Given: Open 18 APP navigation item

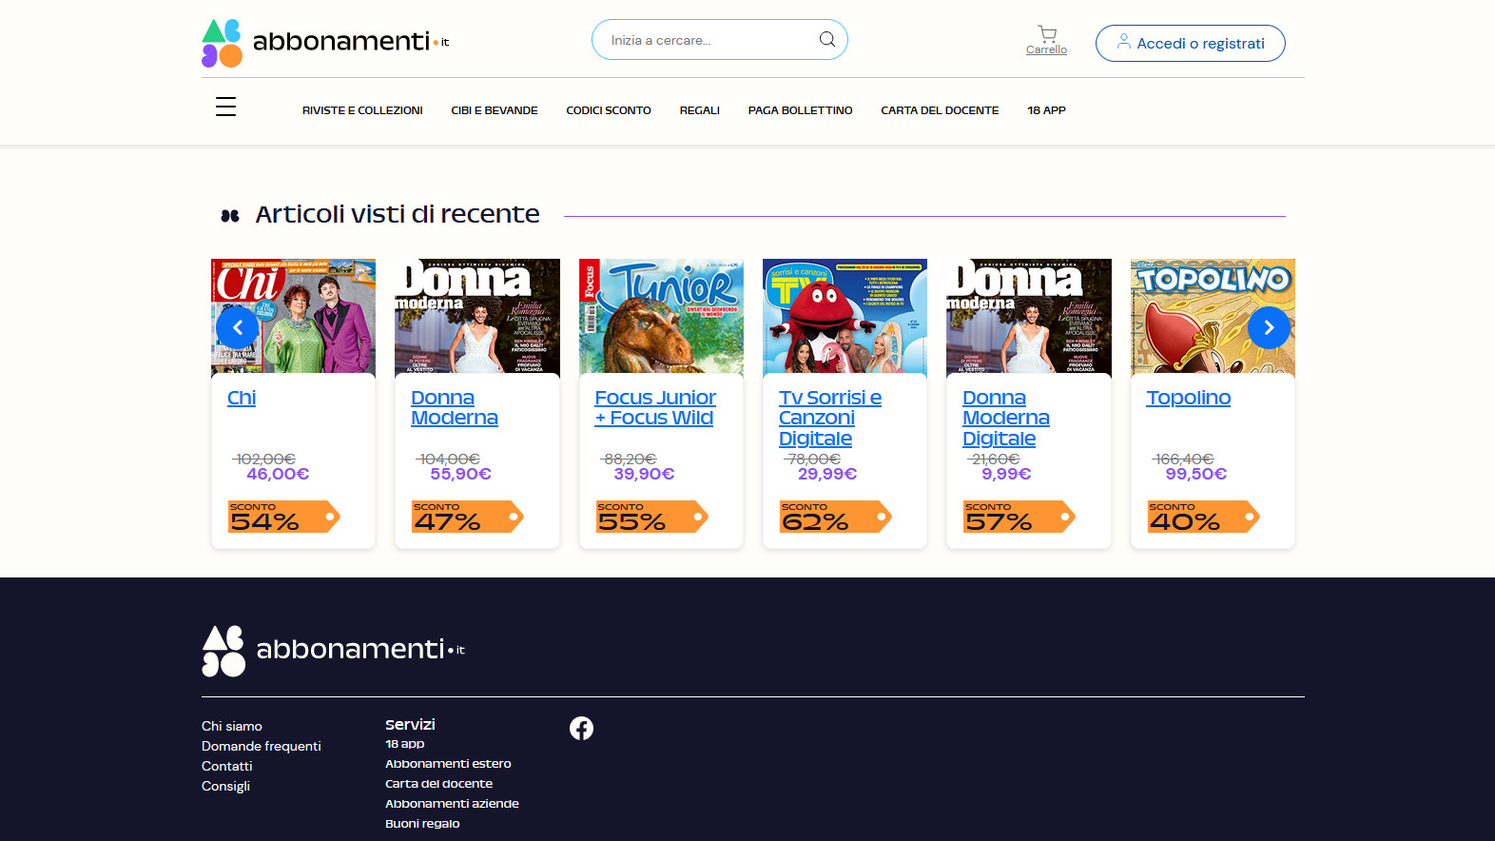Looking at the screenshot, I should pos(1046,110).
